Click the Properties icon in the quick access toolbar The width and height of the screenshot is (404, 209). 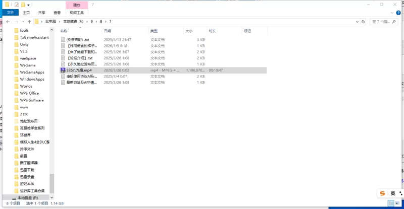(x=16, y=5)
